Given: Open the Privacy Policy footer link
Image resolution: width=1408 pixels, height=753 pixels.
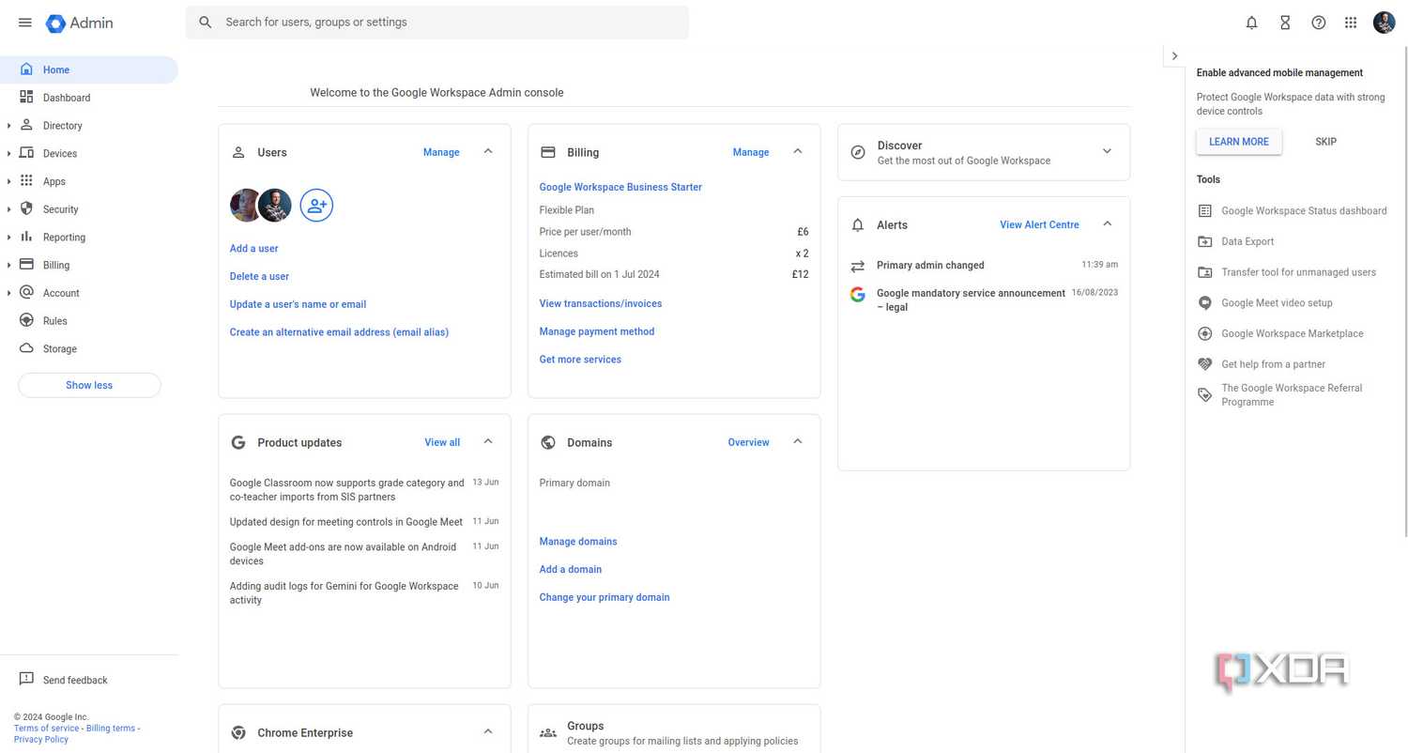Looking at the screenshot, I should coord(41,740).
